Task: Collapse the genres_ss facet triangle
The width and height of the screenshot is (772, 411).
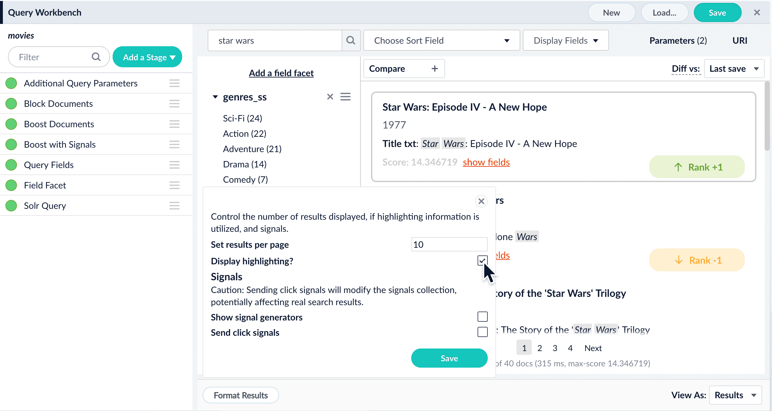Action: (215, 97)
